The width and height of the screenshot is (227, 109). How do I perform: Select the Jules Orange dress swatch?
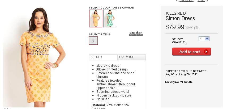tap(96, 18)
